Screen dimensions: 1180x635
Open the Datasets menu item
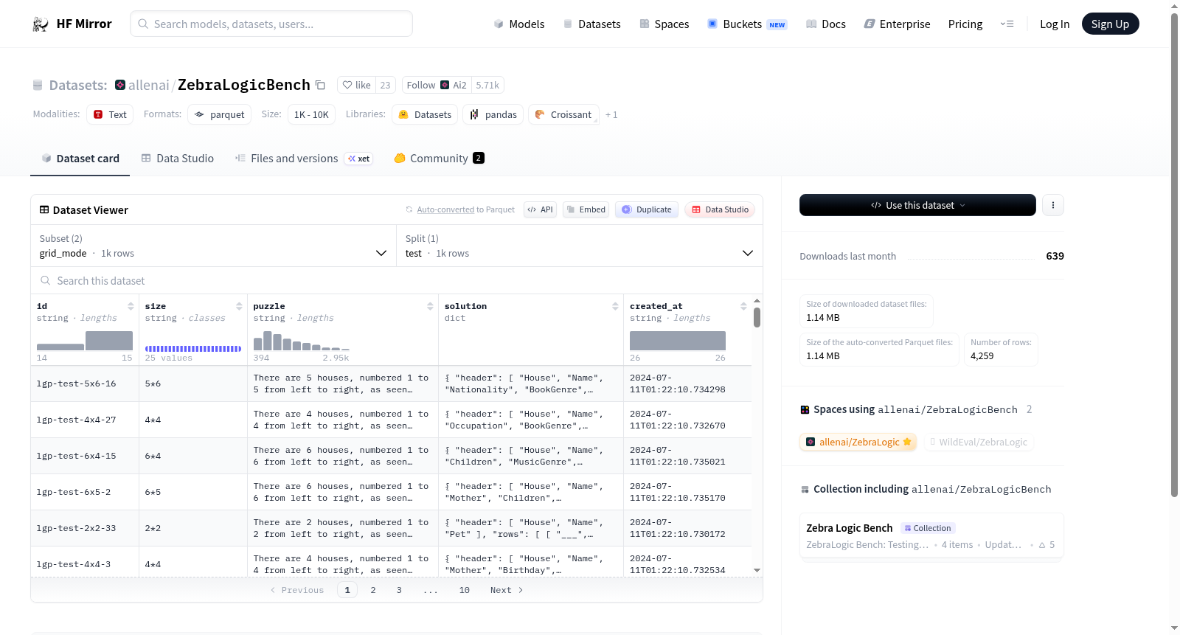(x=591, y=24)
